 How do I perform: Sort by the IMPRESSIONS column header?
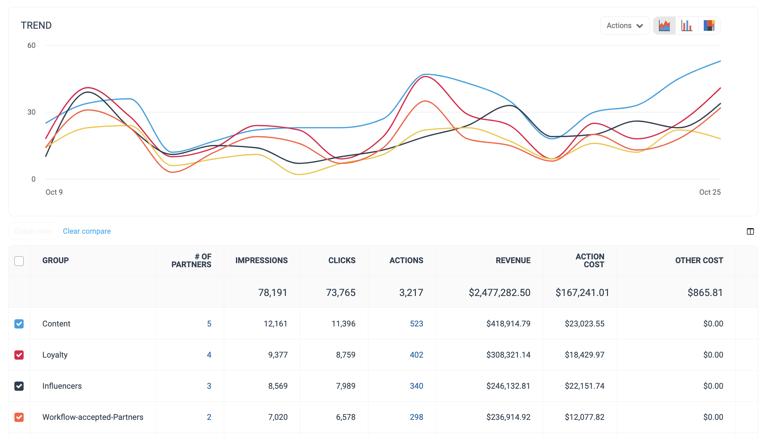point(262,260)
